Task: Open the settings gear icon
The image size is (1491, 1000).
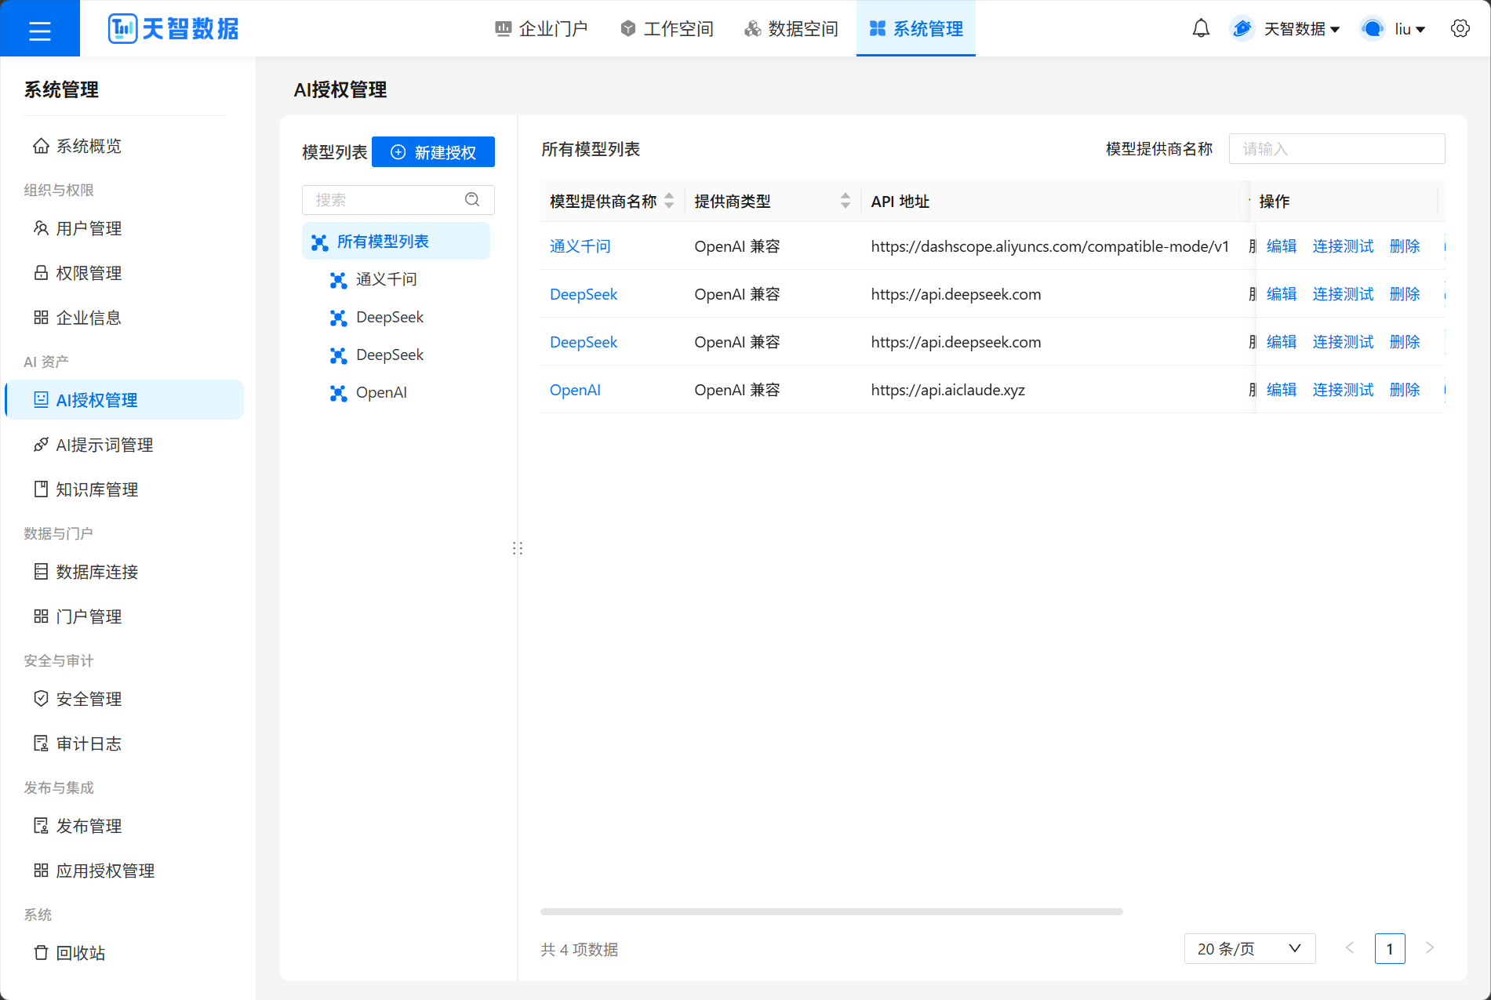Action: pos(1460,29)
